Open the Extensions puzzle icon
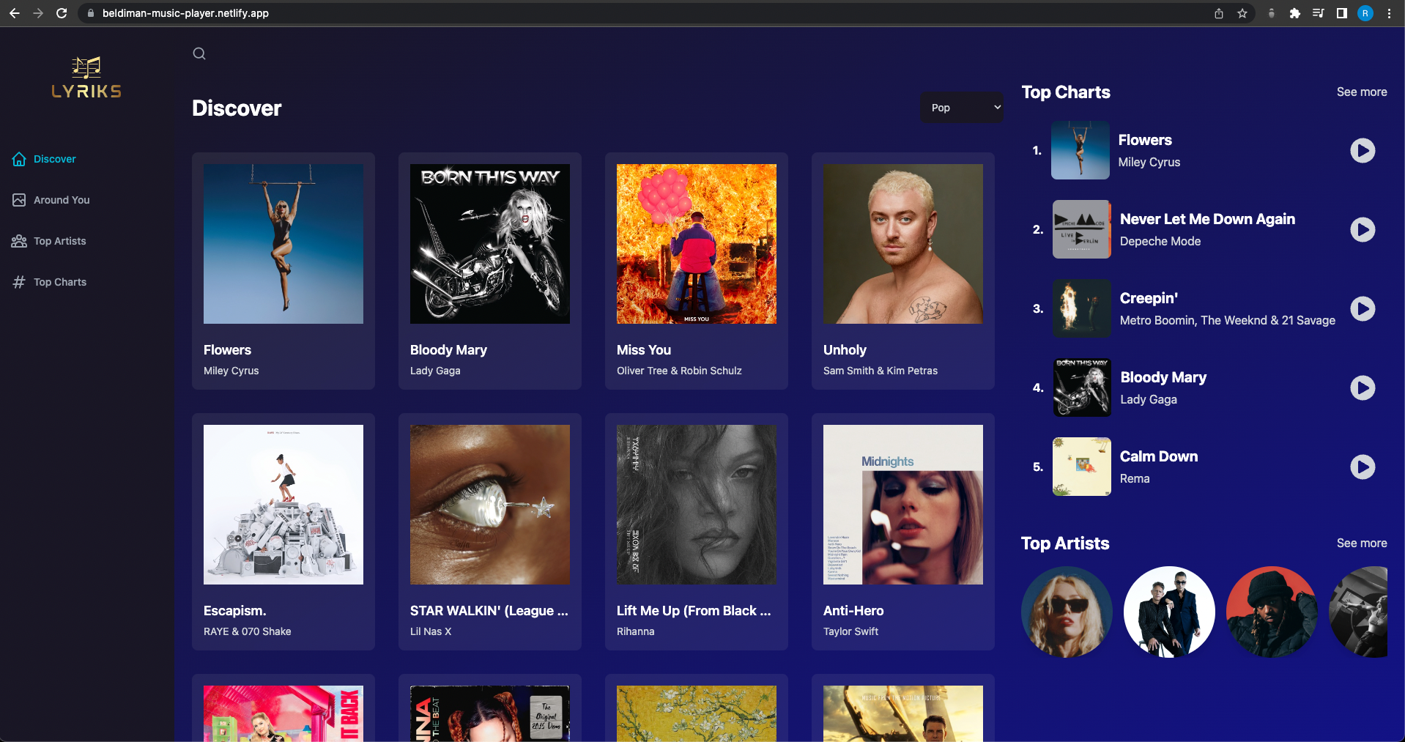This screenshot has height=742, width=1405. coord(1295,13)
